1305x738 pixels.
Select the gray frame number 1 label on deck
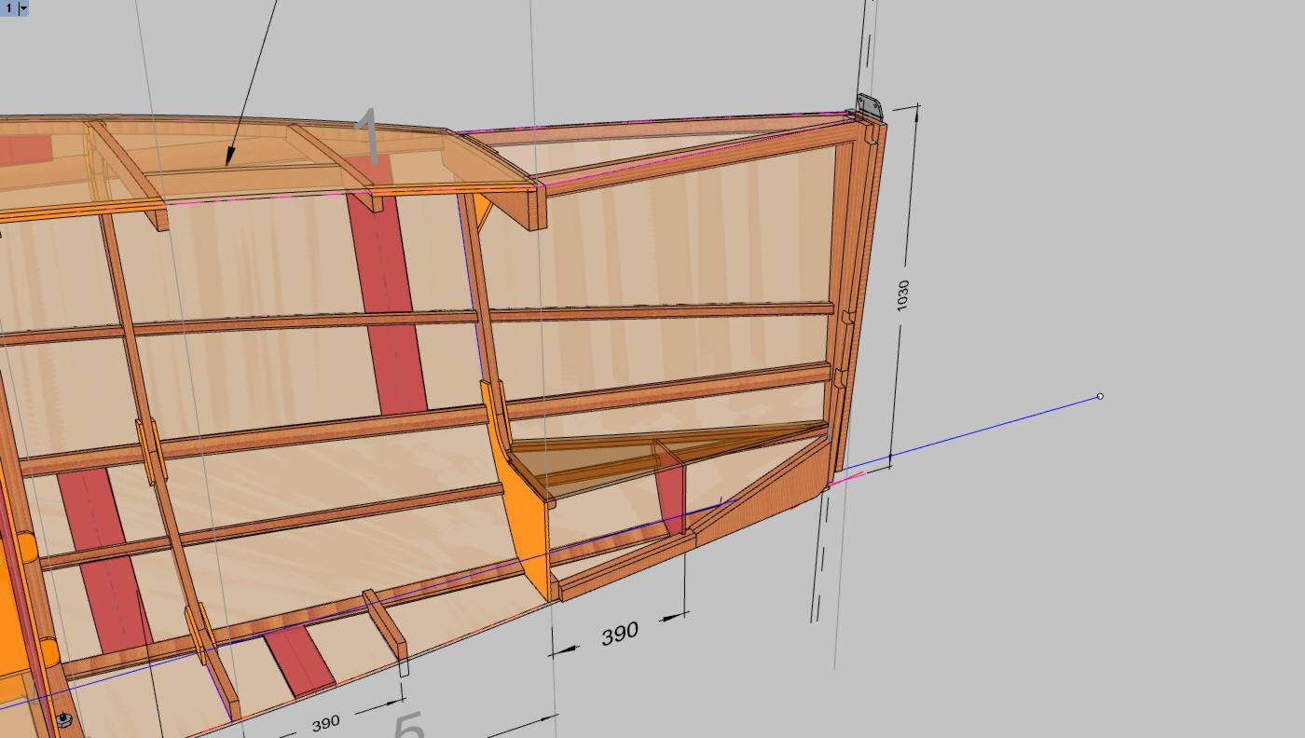point(370,135)
